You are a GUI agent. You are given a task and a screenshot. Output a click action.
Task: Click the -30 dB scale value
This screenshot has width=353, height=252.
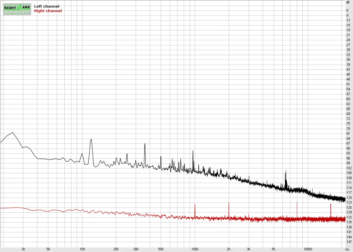[348, 50]
